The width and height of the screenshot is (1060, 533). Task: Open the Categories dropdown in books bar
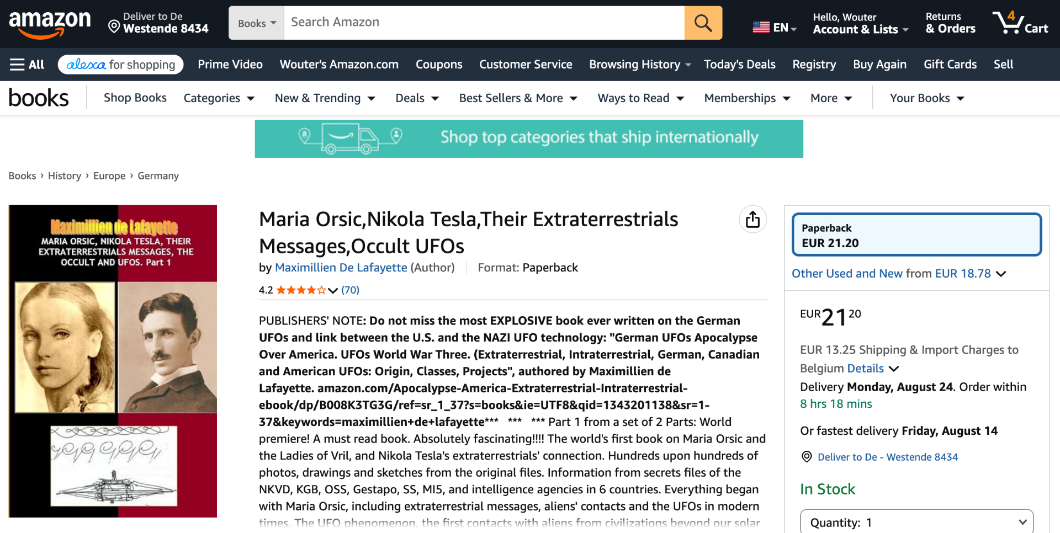219,98
